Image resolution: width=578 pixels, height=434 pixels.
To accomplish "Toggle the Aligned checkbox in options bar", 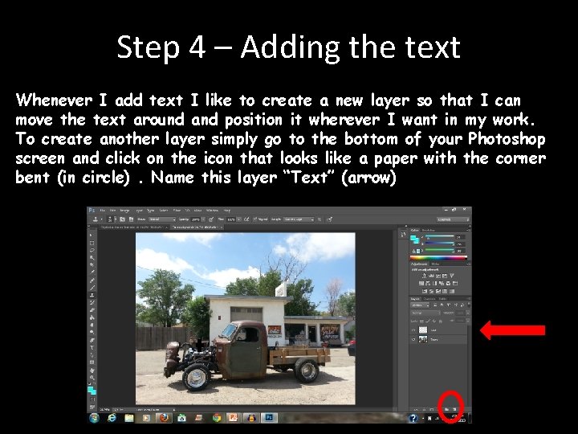I will [255, 219].
